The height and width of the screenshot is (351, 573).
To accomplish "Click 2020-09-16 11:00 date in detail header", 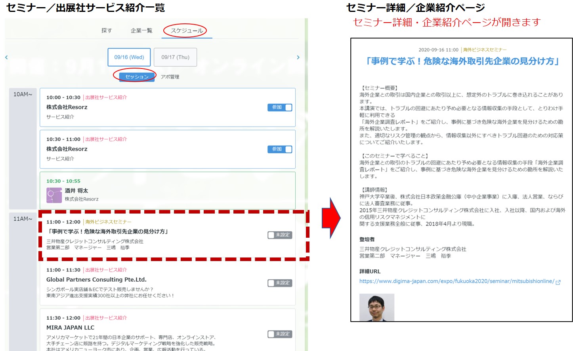I will click(438, 50).
